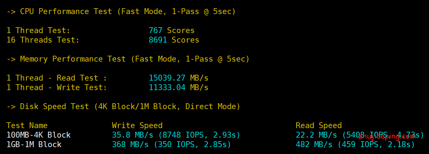Click the CPU Performance Test heading
Image resolution: width=429 pixels, height=154 pixels.
[x=121, y=11]
